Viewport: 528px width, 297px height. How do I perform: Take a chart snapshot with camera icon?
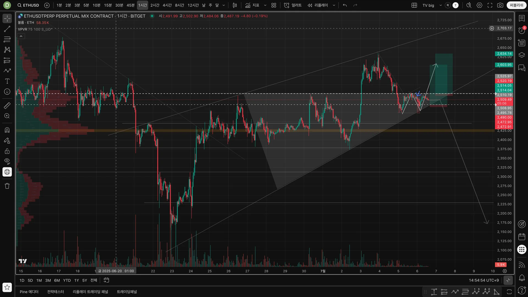pos(500,5)
